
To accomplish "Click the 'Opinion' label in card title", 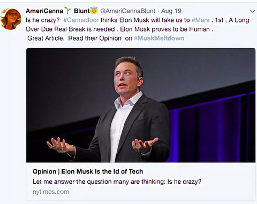I will [x=44, y=171].
